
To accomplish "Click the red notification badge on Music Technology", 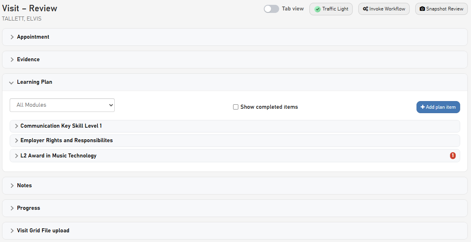I will [x=453, y=156].
